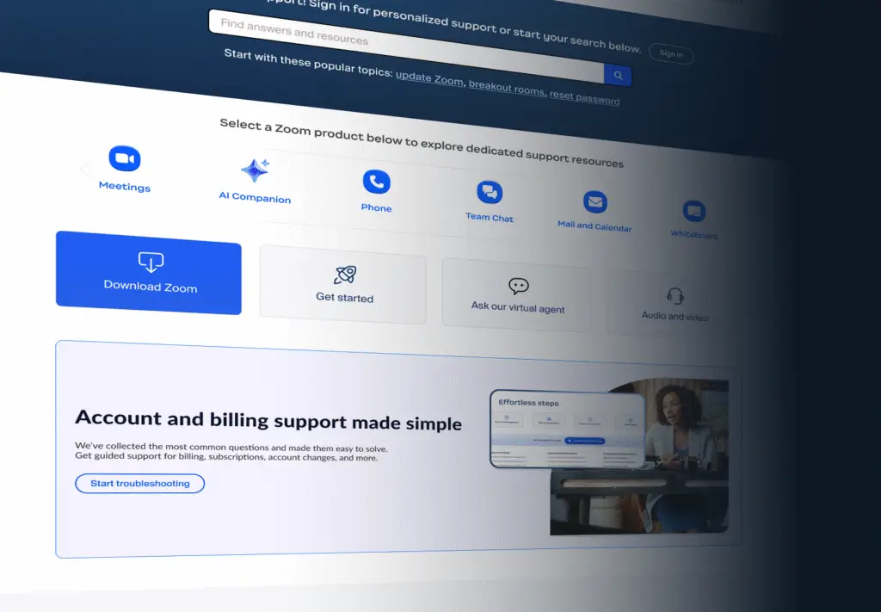Select the Phone product icon
The height and width of the screenshot is (612, 881).
[377, 182]
